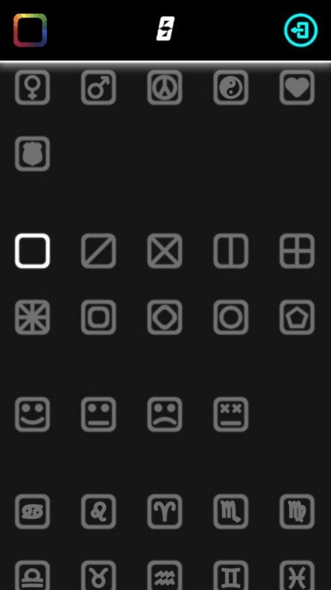Screen dimensions: 331x590
Task: Choose the sad frowning face icon
Action: tap(165, 414)
